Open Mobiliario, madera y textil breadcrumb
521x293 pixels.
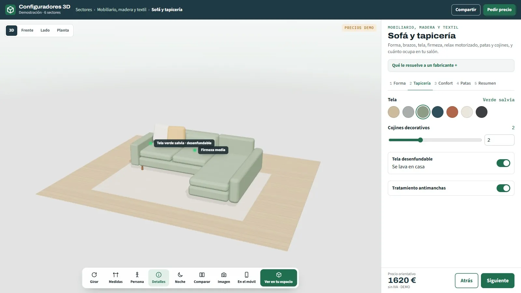pyautogui.click(x=122, y=10)
